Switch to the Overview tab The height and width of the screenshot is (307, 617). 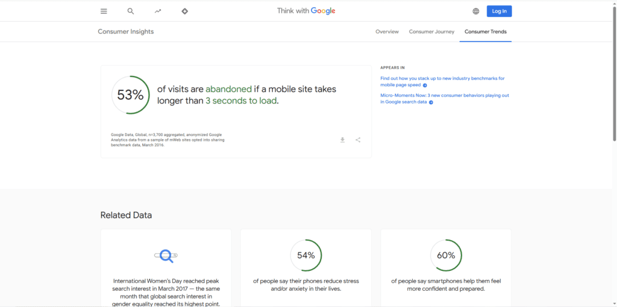387,31
